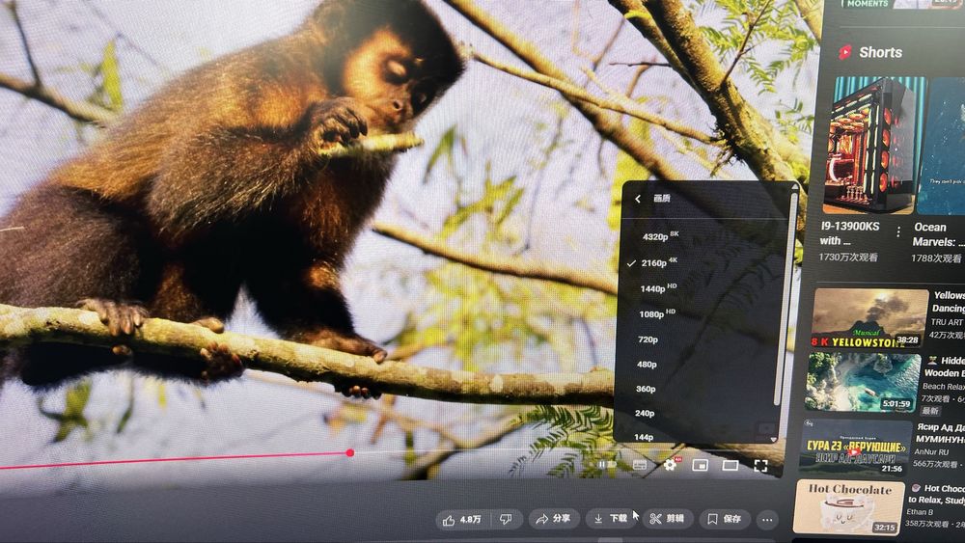This screenshot has width=965, height=543.
Task: Click TRU ART channel name
Action: click(x=947, y=321)
